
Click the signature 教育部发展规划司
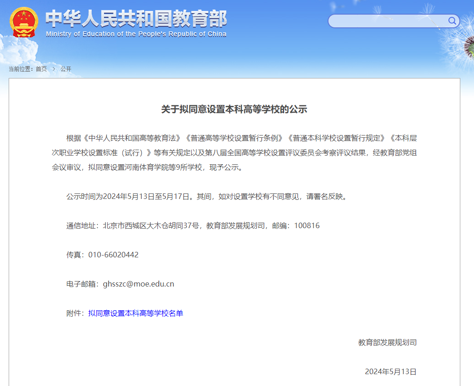pos(387,343)
